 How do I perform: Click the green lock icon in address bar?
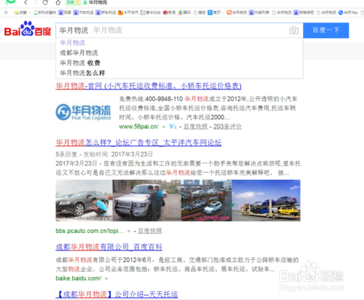point(85,2)
